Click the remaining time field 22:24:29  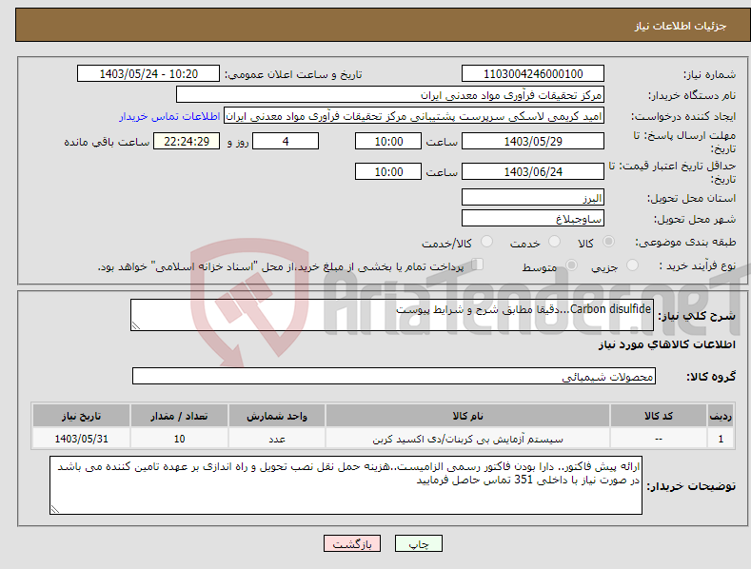pos(187,141)
